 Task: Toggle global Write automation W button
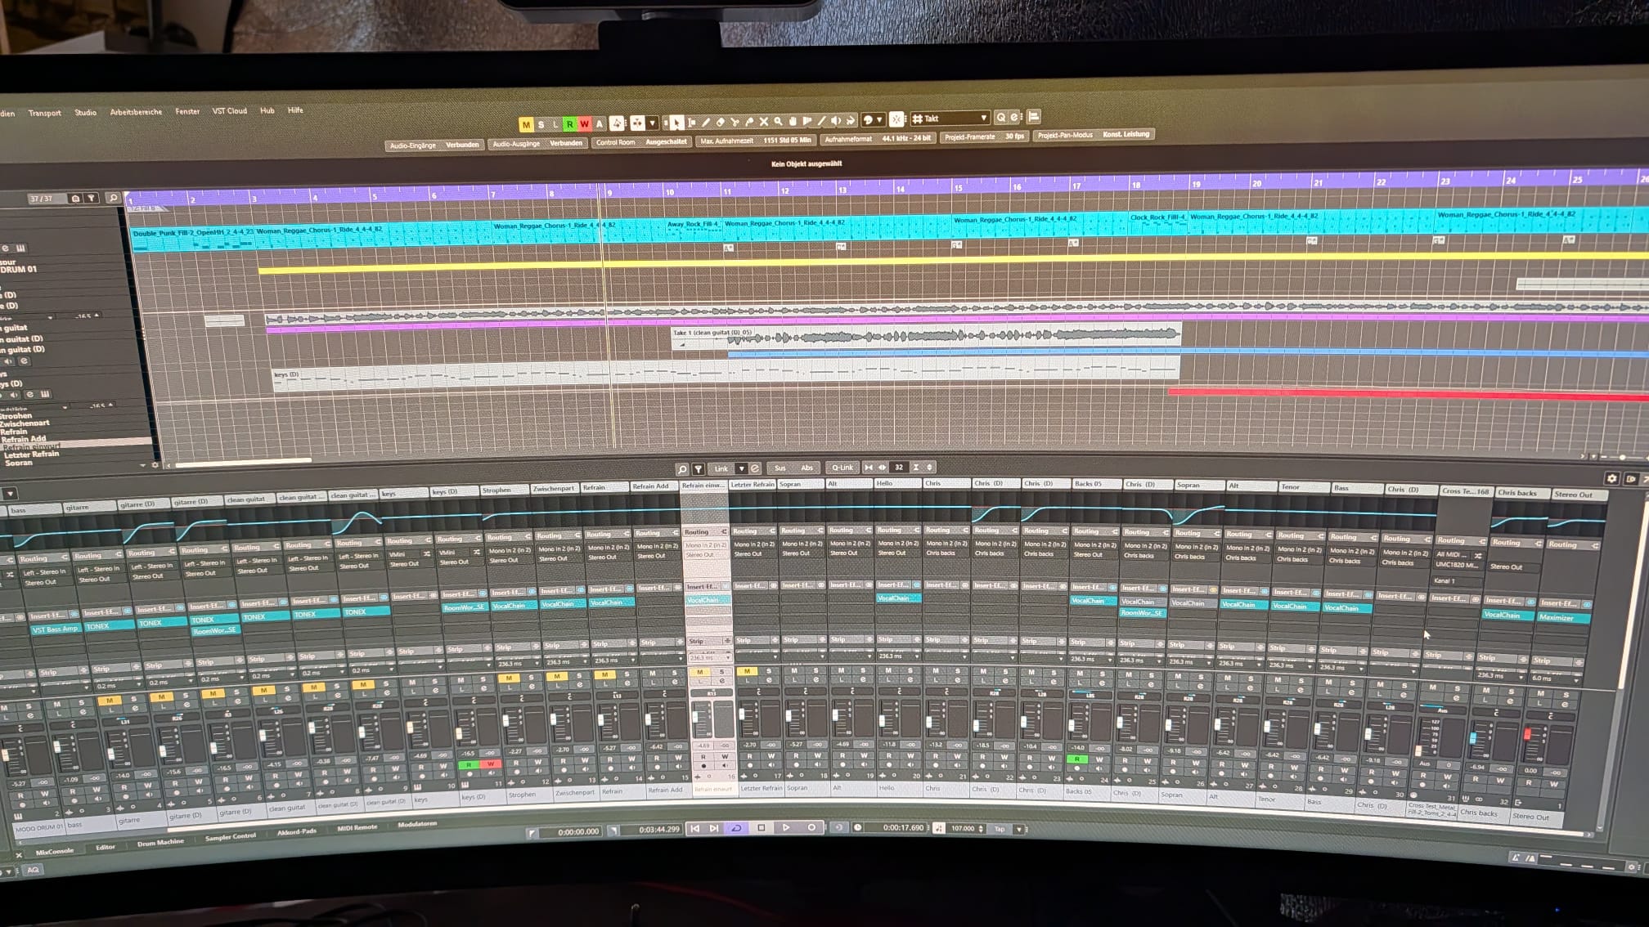click(x=584, y=124)
